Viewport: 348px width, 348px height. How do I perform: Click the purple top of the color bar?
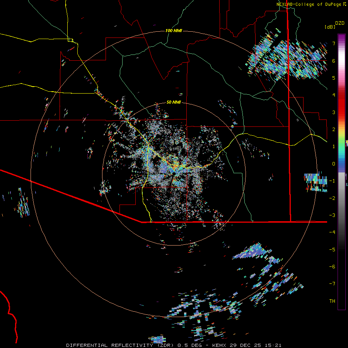[x=341, y=38]
